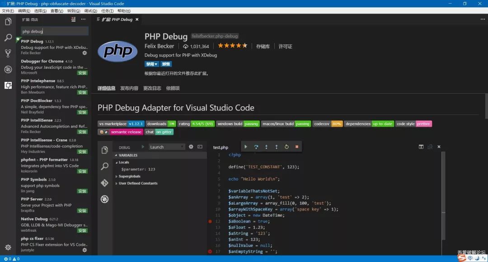Close the 扩展: PHP Debug editor tab
The image size is (488, 262).
[x=137, y=19]
